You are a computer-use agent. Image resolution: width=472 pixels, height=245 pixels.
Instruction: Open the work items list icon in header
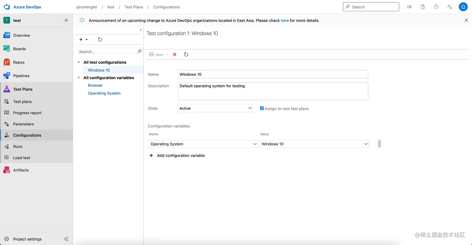[409, 7]
